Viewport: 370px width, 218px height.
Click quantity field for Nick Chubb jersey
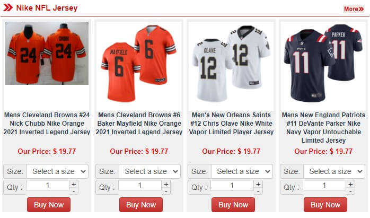[x=48, y=186]
